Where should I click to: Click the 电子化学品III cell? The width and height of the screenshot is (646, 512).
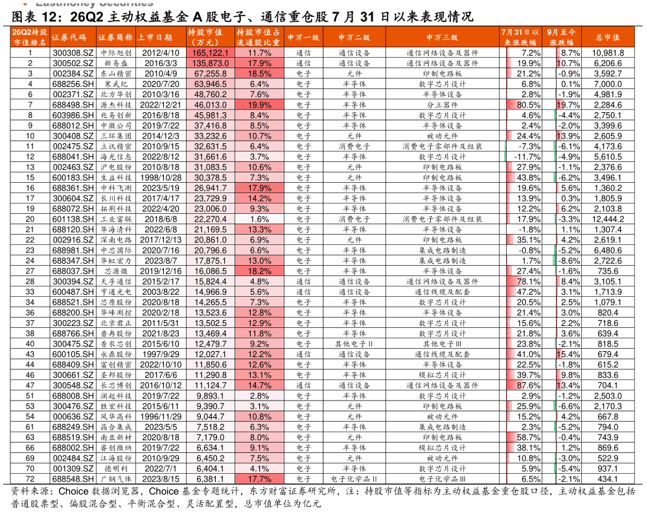tap(442, 479)
